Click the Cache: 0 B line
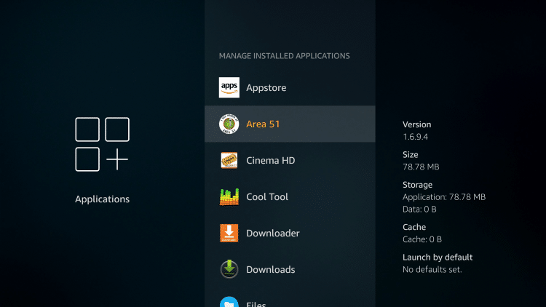This screenshot has width=546, height=307. 422,239
